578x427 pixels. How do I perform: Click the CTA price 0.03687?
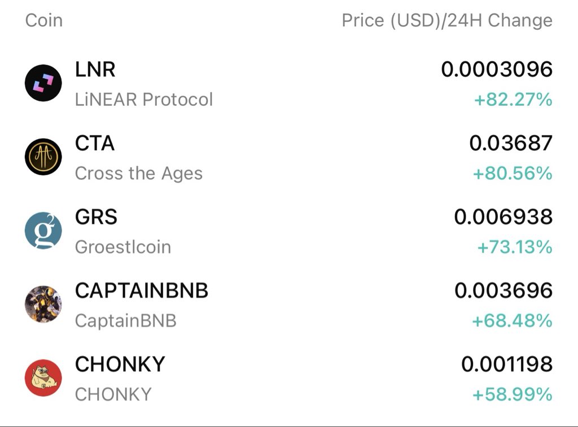510,143
